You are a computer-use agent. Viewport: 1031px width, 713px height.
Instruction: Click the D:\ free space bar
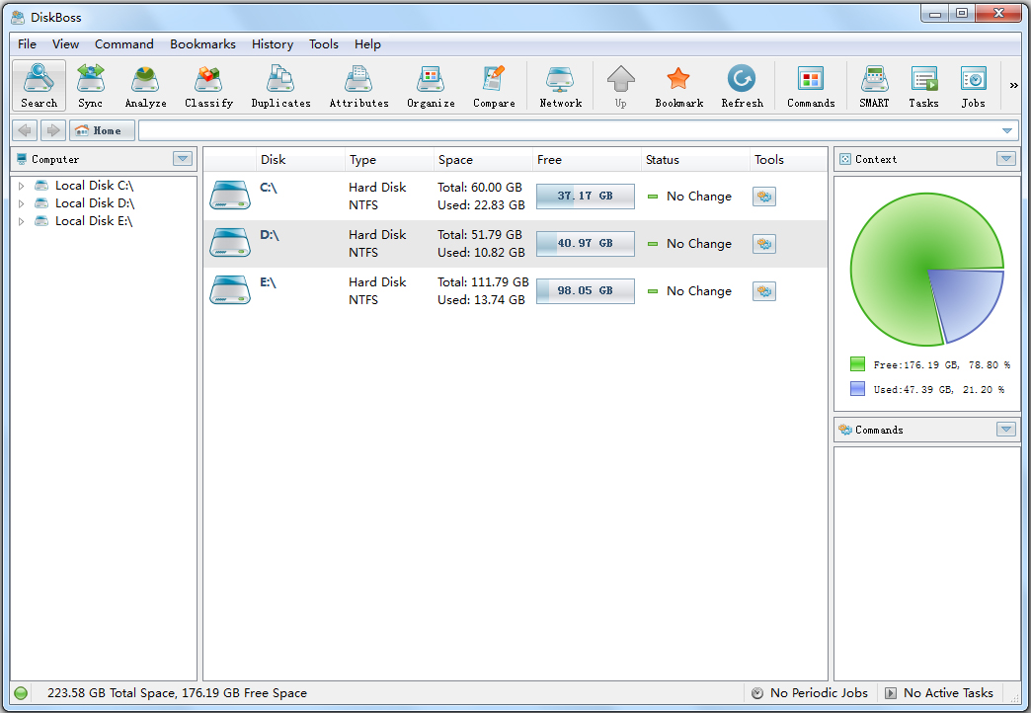[585, 244]
